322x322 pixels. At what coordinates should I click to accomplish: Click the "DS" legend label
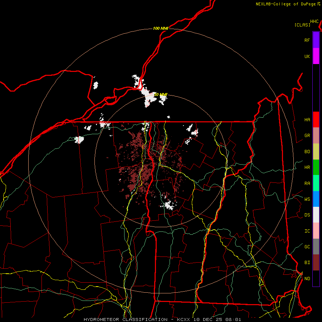tap(307, 215)
